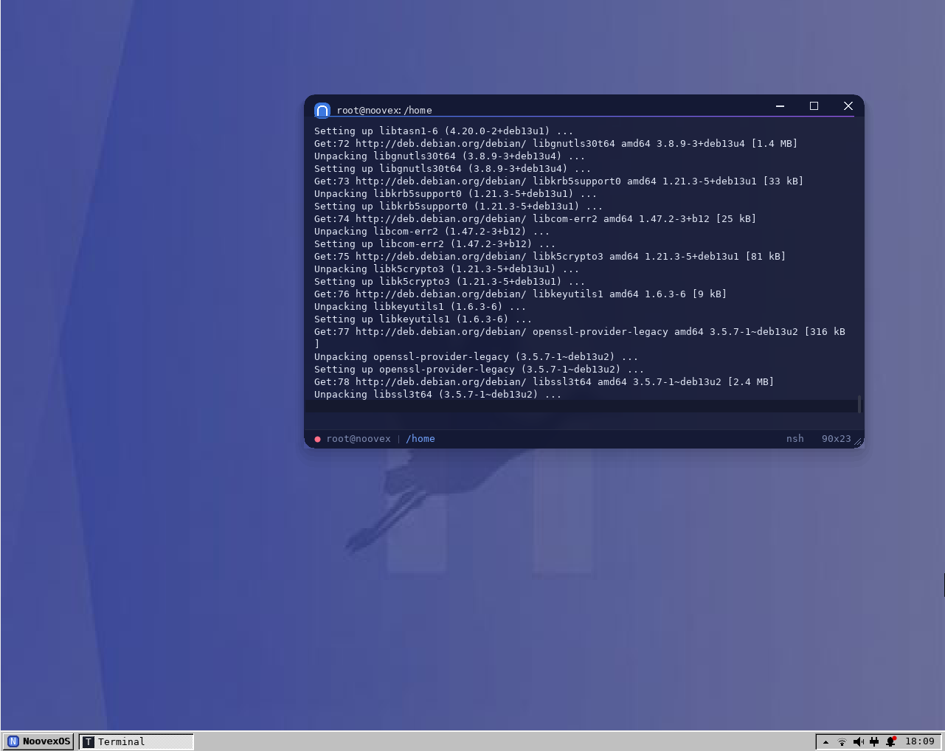This screenshot has height=751, width=945.
Task: Open the Wi-Fi network tray icon
Action: pos(842,741)
